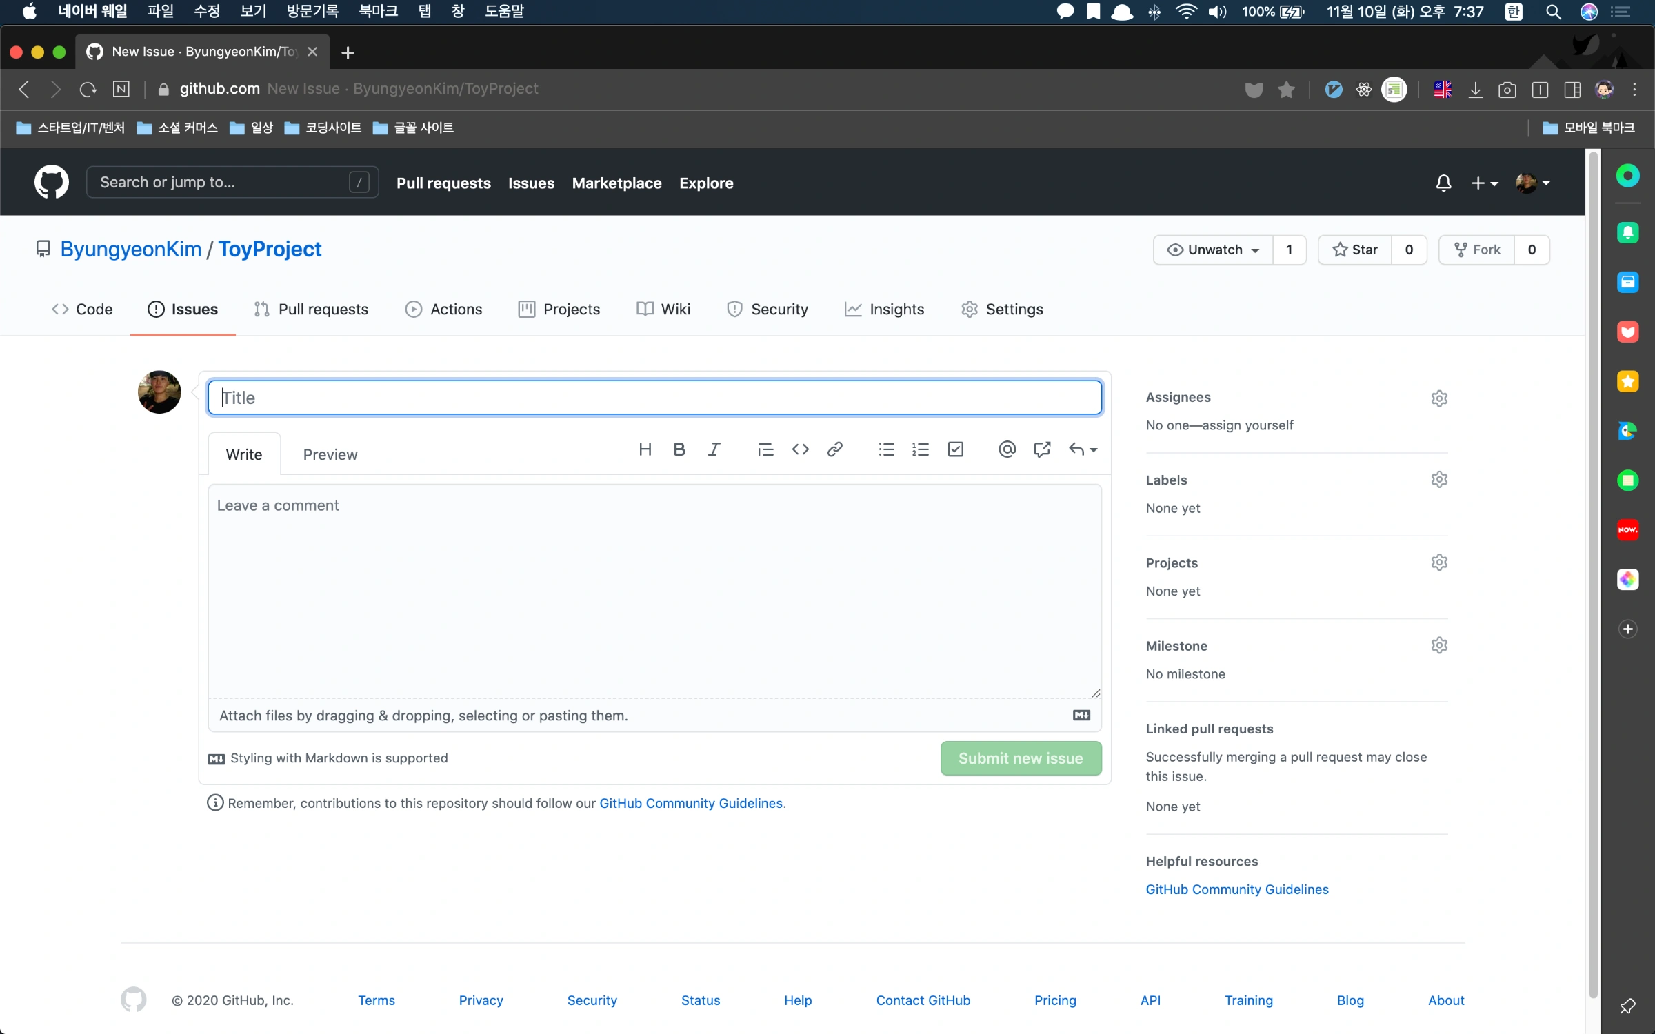Viewport: 1655px width, 1034px height.
Task: Switch to the Preview tab
Action: pos(330,454)
